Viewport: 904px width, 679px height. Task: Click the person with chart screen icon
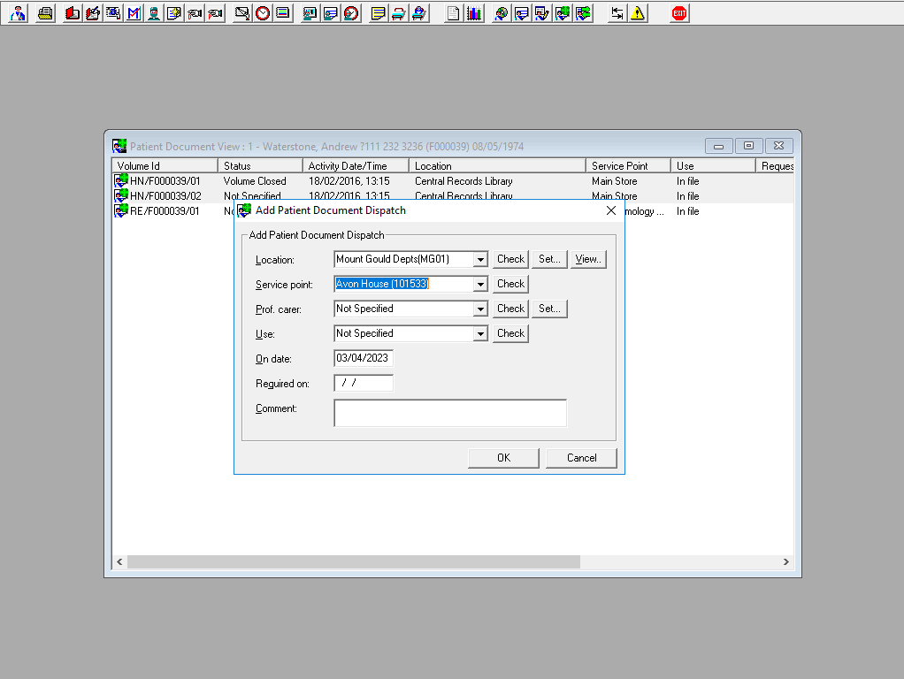(x=310, y=13)
